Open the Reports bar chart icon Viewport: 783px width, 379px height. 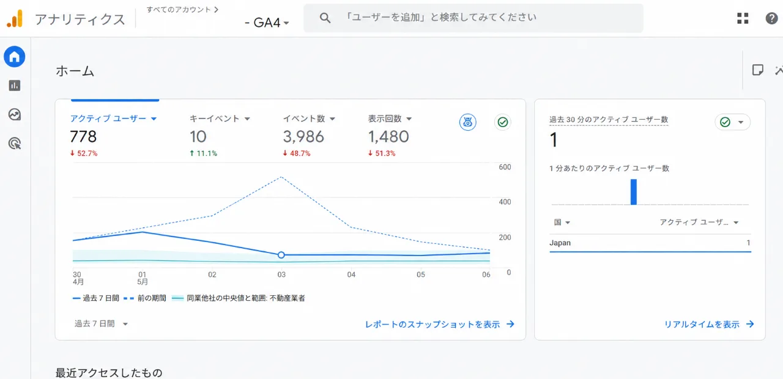(15, 86)
